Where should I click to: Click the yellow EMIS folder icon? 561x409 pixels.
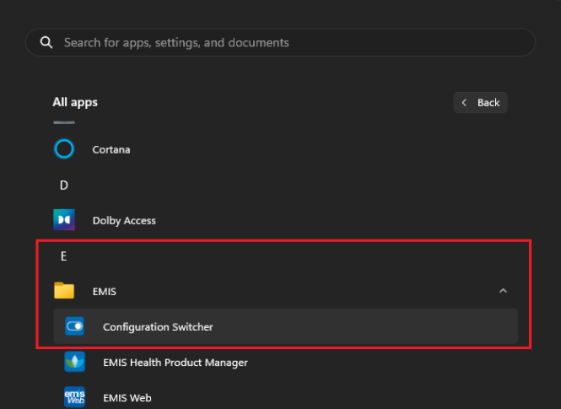coord(64,291)
